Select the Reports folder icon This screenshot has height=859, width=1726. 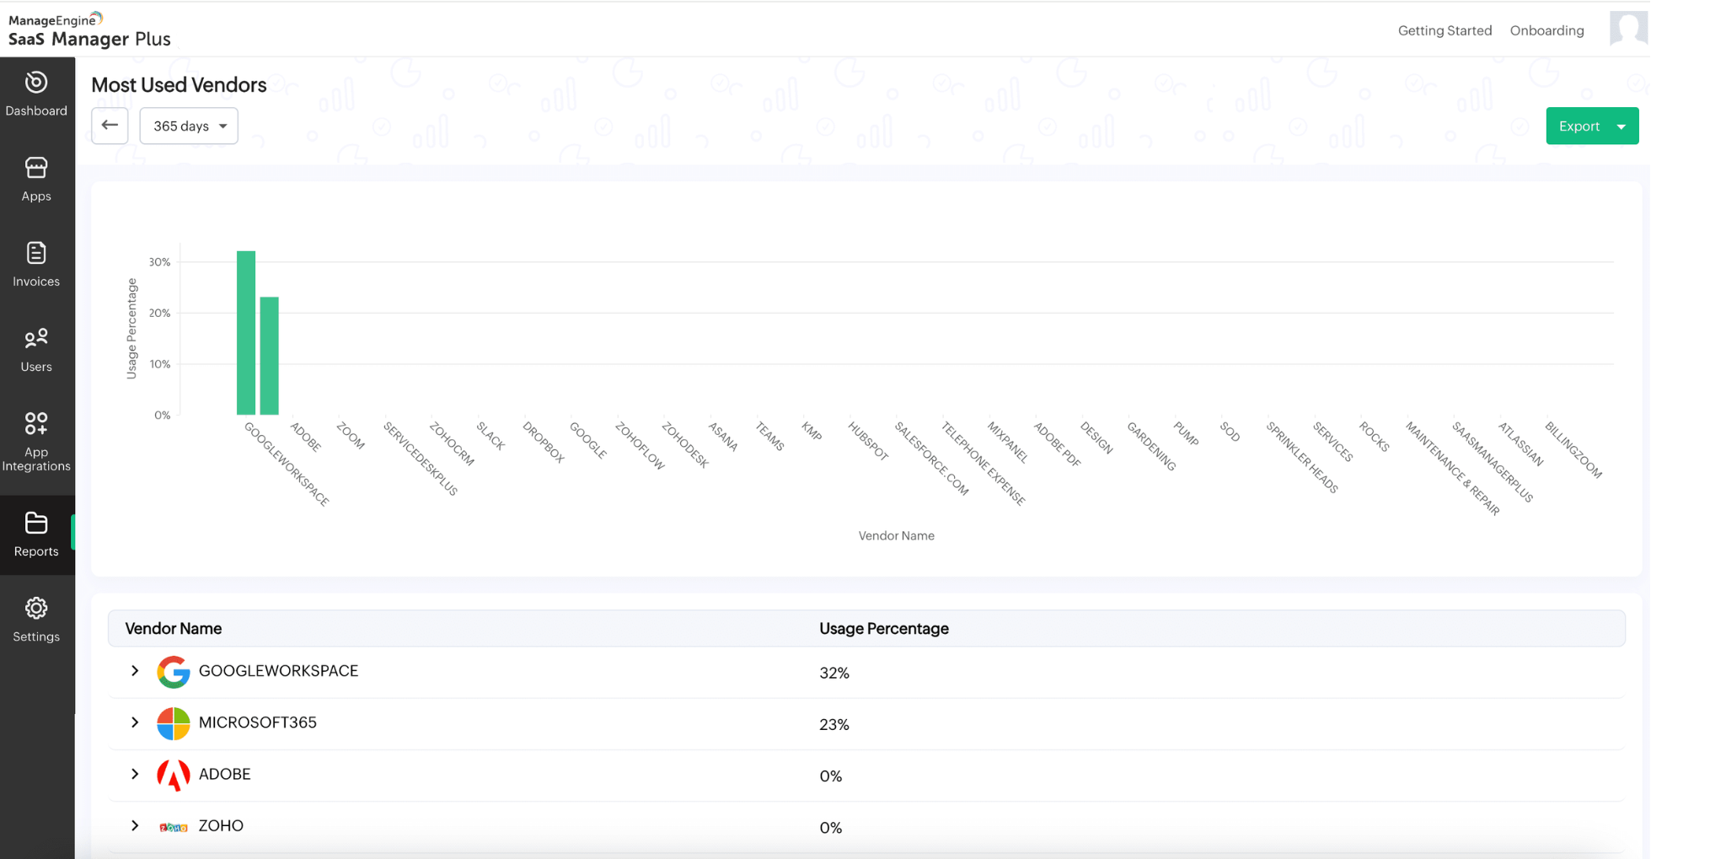(x=36, y=523)
